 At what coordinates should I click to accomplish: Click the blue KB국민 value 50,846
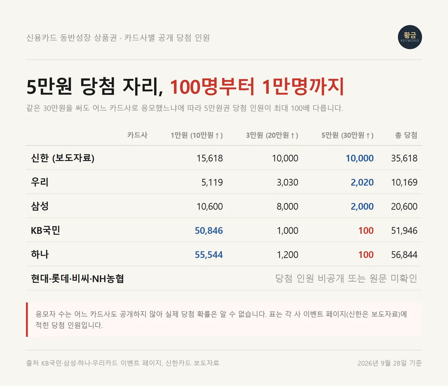coord(209,231)
